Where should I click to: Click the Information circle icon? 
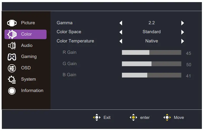12,91
